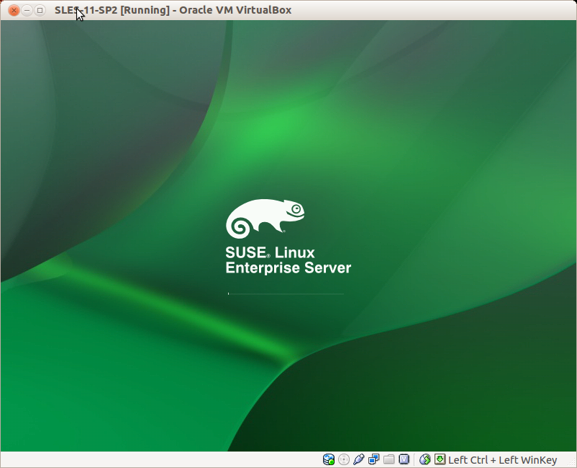Screen dimensions: 577x468
Task: Minimize the VirtualBox VM window
Action: pos(27,10)
